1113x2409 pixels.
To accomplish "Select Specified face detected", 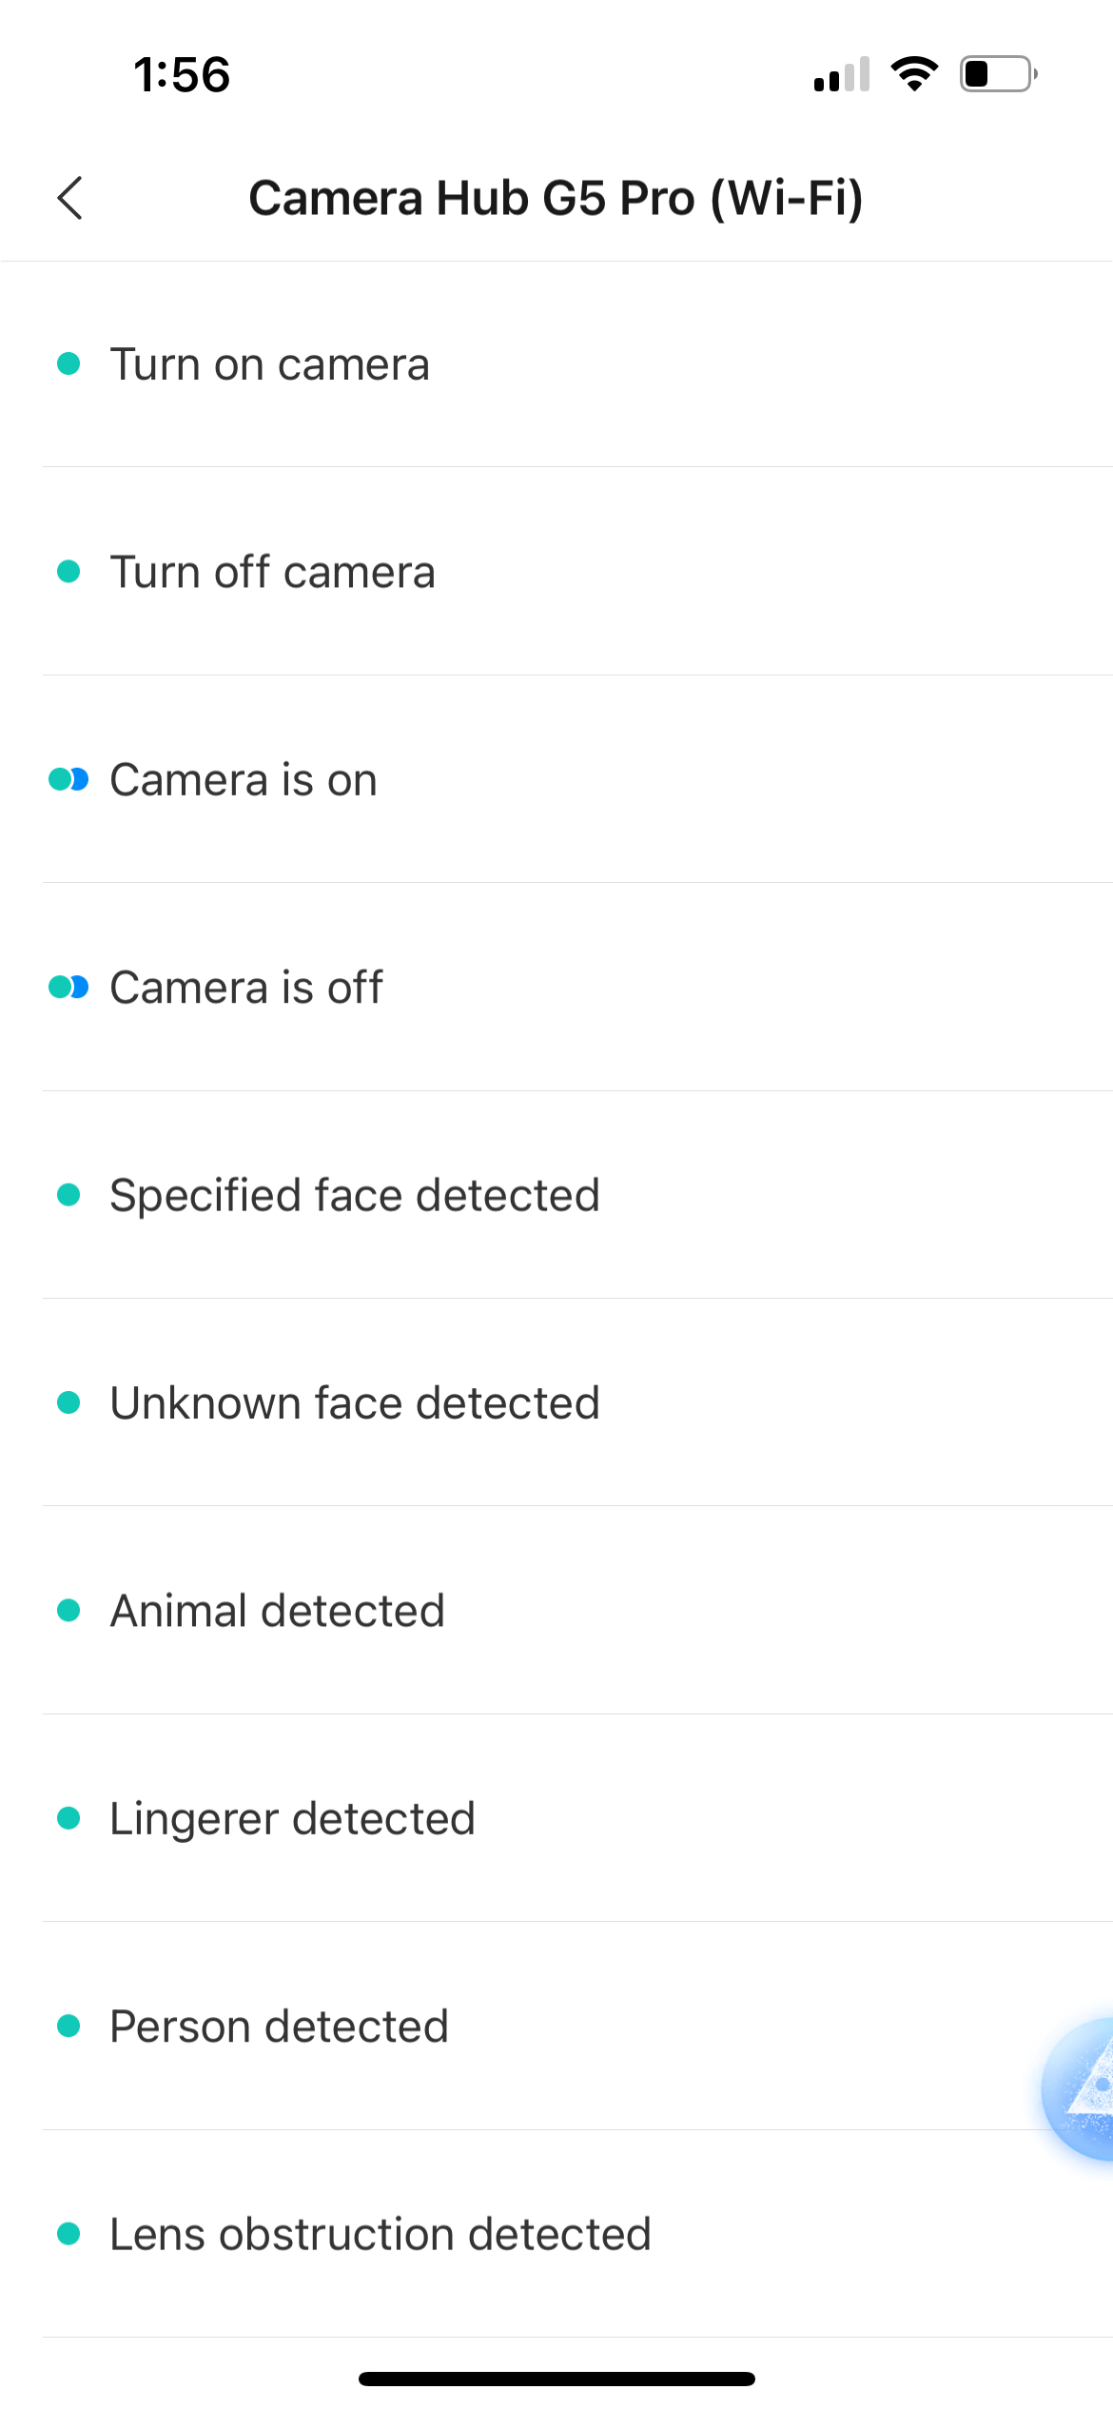I will pos(355,1195).
